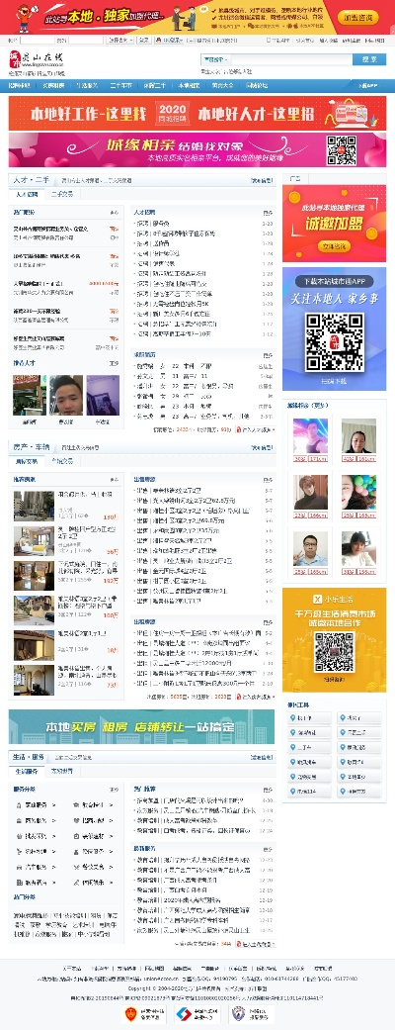The width and height of the screenshot is (395, 1030).
Task: Open the property listing priced 130万
Action: click(x=66, y=505)
